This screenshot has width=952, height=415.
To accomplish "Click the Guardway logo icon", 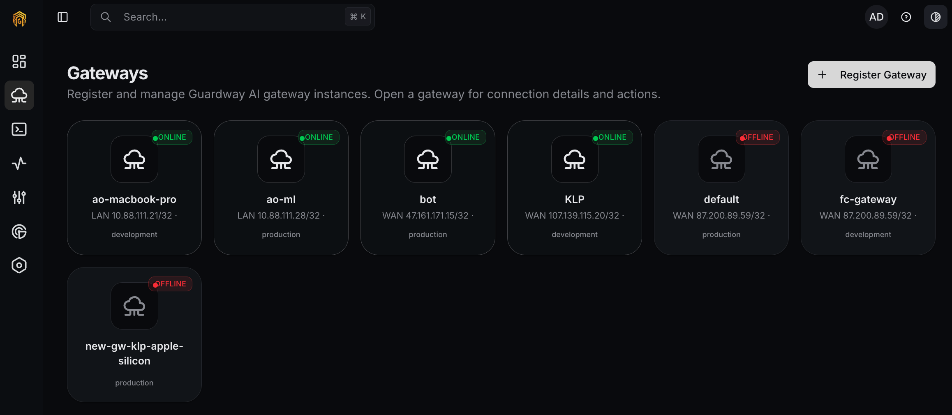I will (19, 18).
